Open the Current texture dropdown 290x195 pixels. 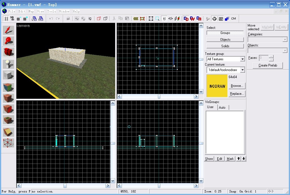point(242,70)
